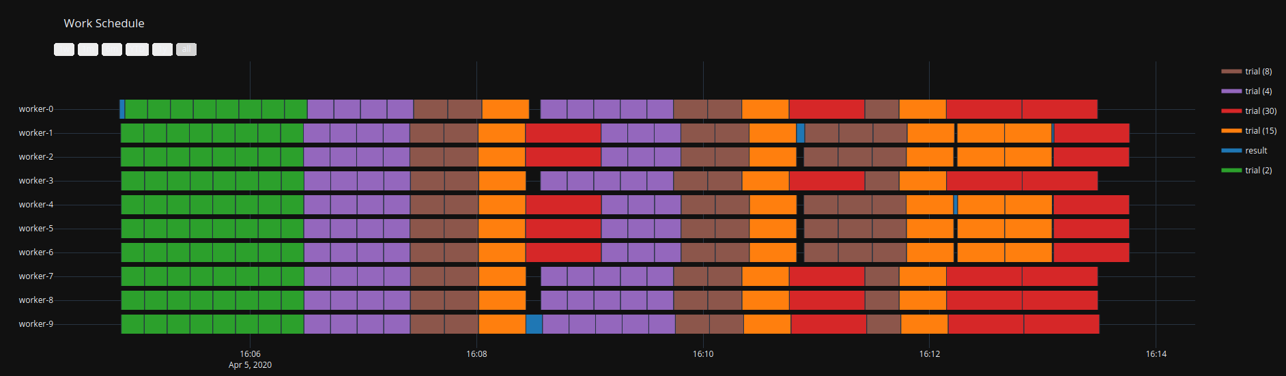This screenshot has width=1286, height=376.
Task: Set time range to 6m
Action: coord(112,49)
